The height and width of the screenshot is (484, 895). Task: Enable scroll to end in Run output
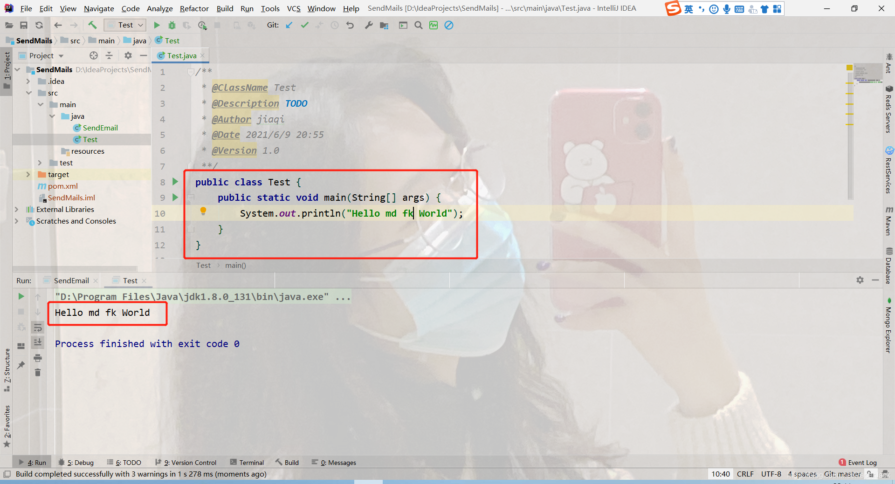point(38,342)
